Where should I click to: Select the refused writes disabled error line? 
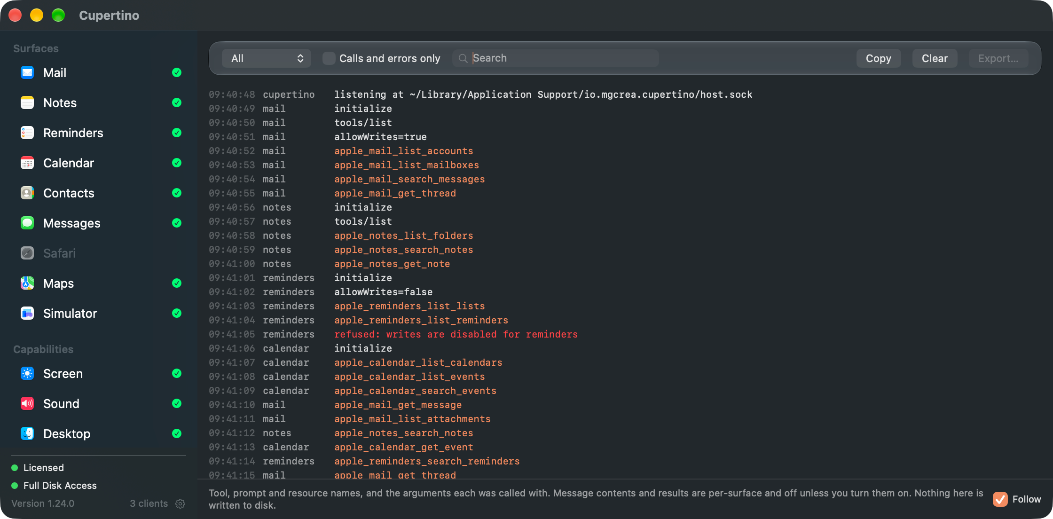tap(456, 334)
